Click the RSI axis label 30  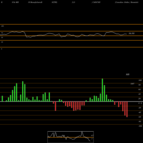tap(2, 42)
